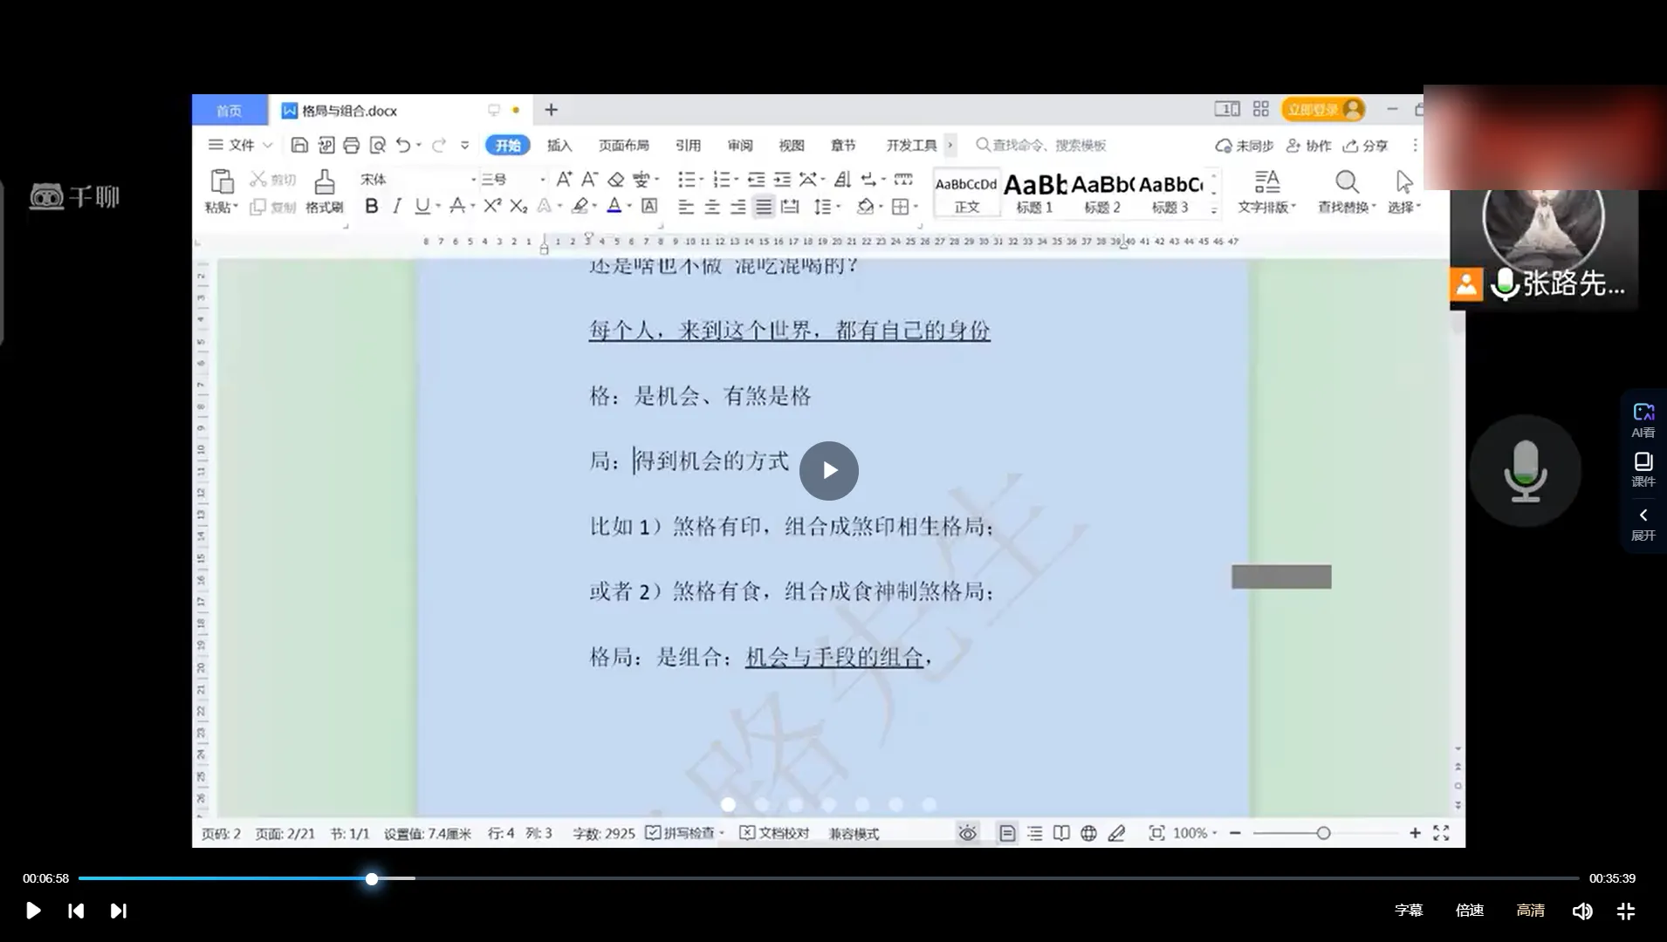Open the 视图 ribbon tab

792,146
